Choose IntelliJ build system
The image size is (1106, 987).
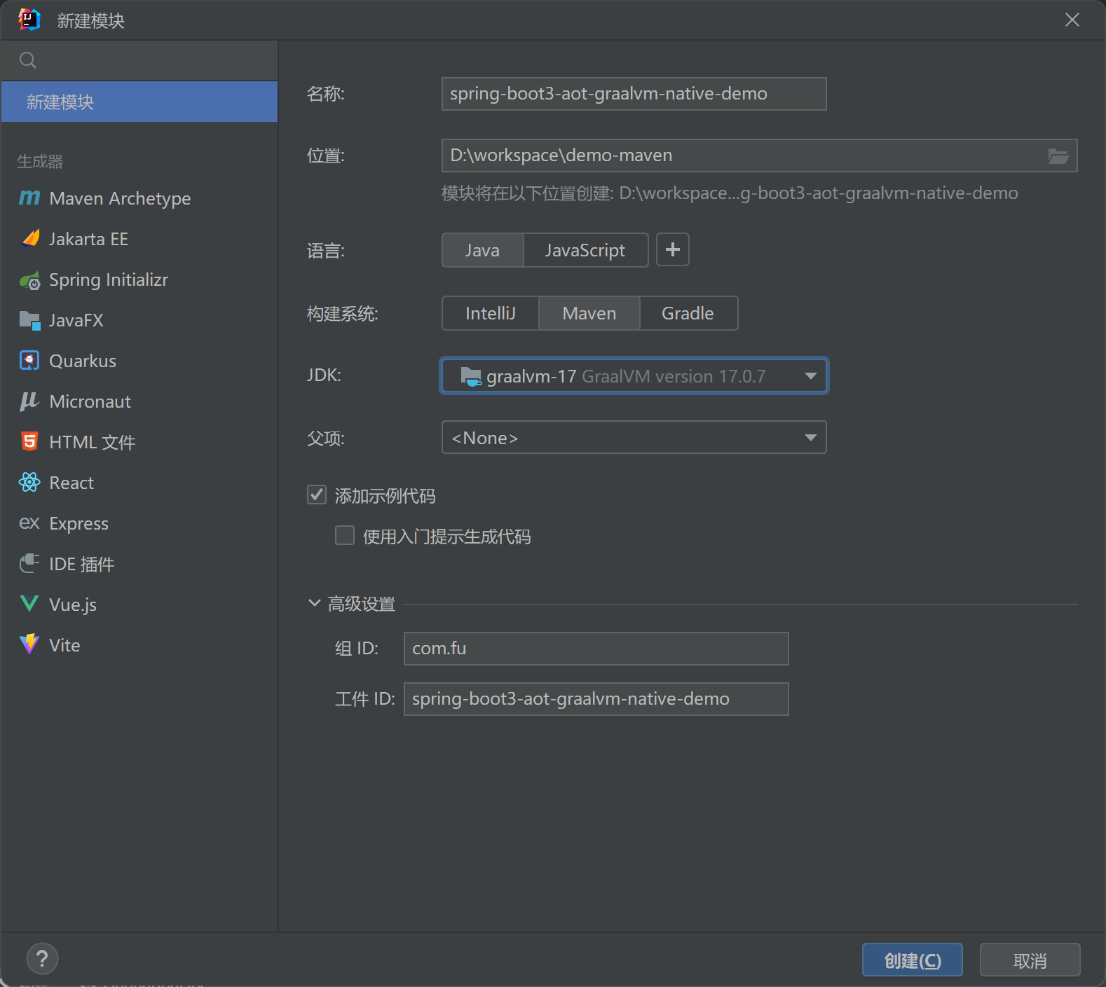pos(491,313)
